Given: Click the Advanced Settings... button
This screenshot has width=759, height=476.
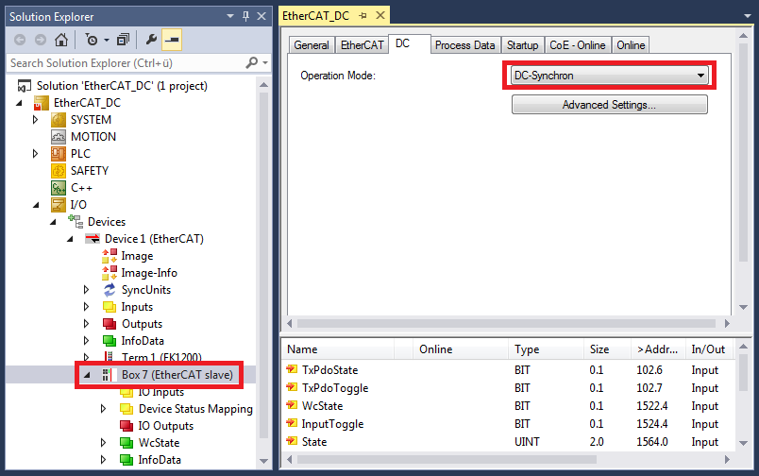Looking at the screenshot, I should [610, 105].
